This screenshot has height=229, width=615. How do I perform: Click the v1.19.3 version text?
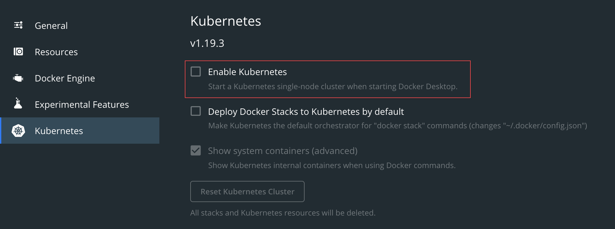[207, 43]
